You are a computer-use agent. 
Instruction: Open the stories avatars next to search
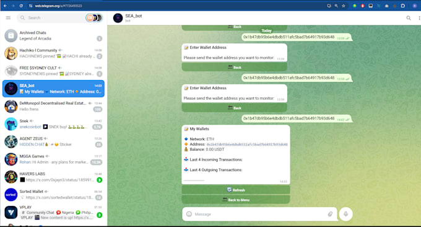tap(94, 18)
